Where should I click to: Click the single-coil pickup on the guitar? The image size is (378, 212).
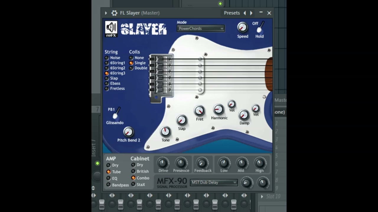click(x=200, y=74)
